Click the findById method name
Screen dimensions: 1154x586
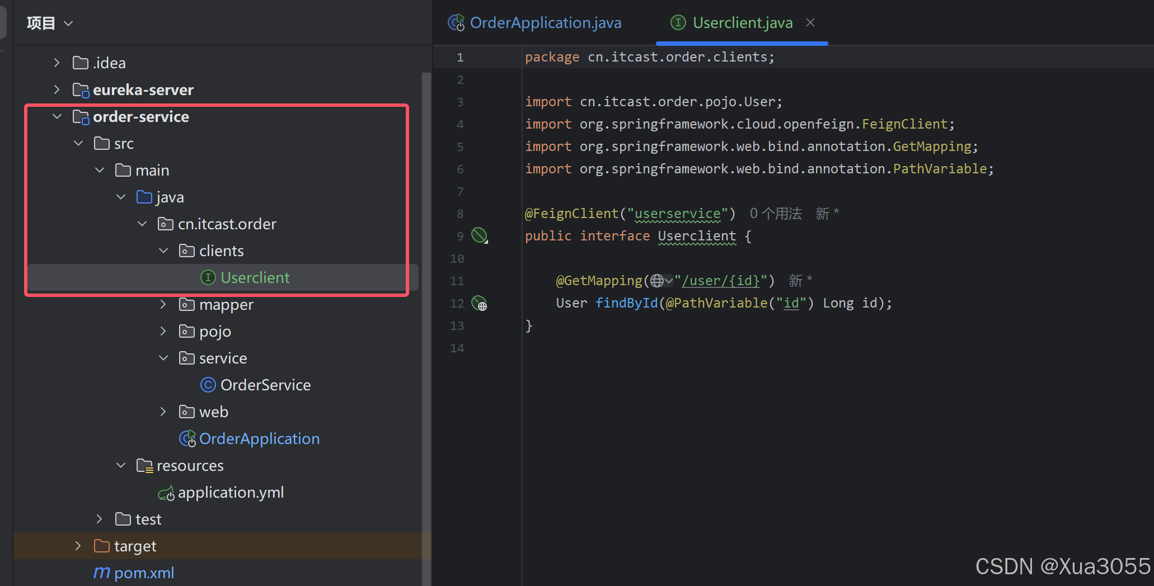pos(626,303)
